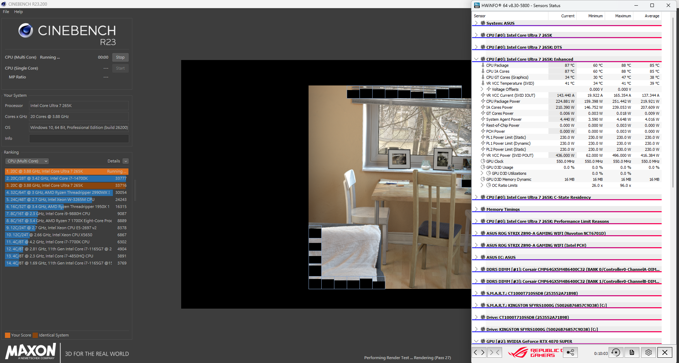Collapse the CPU Enhanced sensor group
Image resolution: width=679 pixels, height=363 pixels.
pos(476,59)
